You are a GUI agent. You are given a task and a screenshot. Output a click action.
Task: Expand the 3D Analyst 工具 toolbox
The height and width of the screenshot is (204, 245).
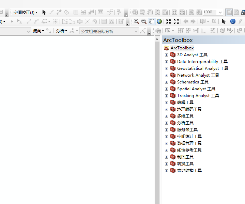pyautogui.click(x=166, y=55)
